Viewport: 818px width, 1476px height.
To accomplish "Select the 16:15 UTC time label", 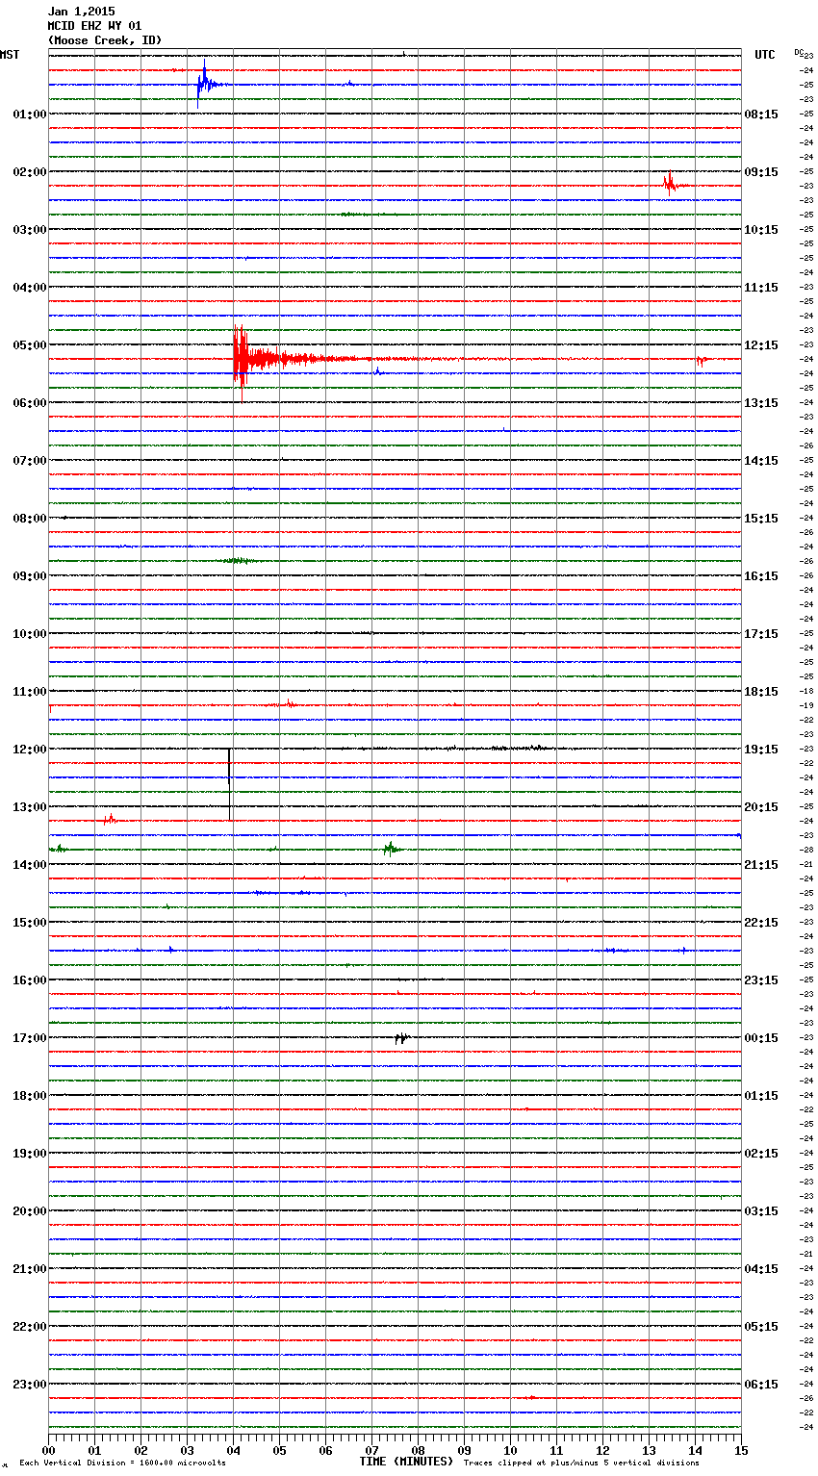I will tap(761, 576).
